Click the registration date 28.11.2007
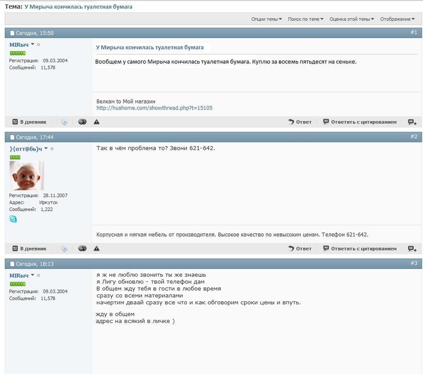The image size is (423, 377). click(55, 196)
